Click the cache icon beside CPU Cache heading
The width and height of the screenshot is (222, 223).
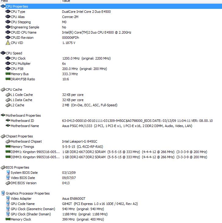coord(3,90)
